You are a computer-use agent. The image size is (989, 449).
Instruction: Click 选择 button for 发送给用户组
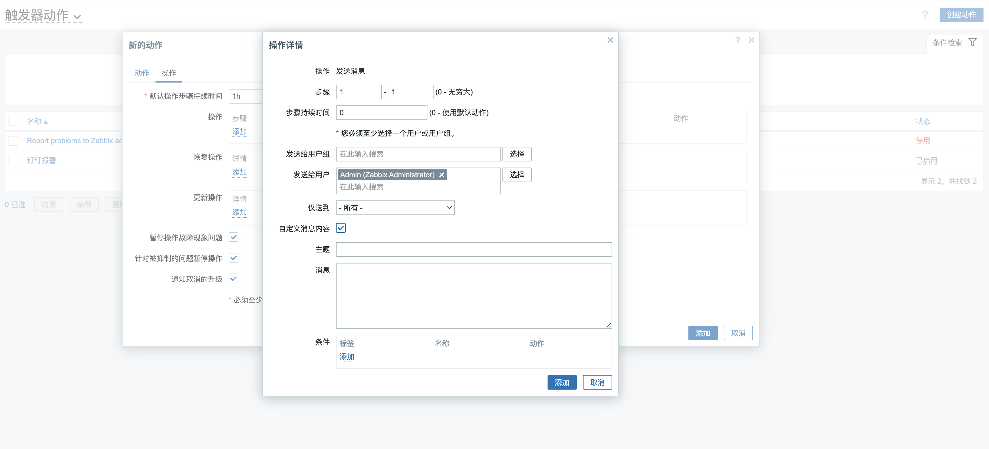pyautogui.click(x=517, y=154)
